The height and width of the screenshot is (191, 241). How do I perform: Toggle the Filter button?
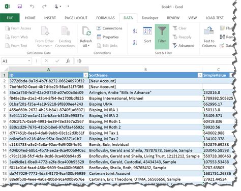tap(162, 37)
